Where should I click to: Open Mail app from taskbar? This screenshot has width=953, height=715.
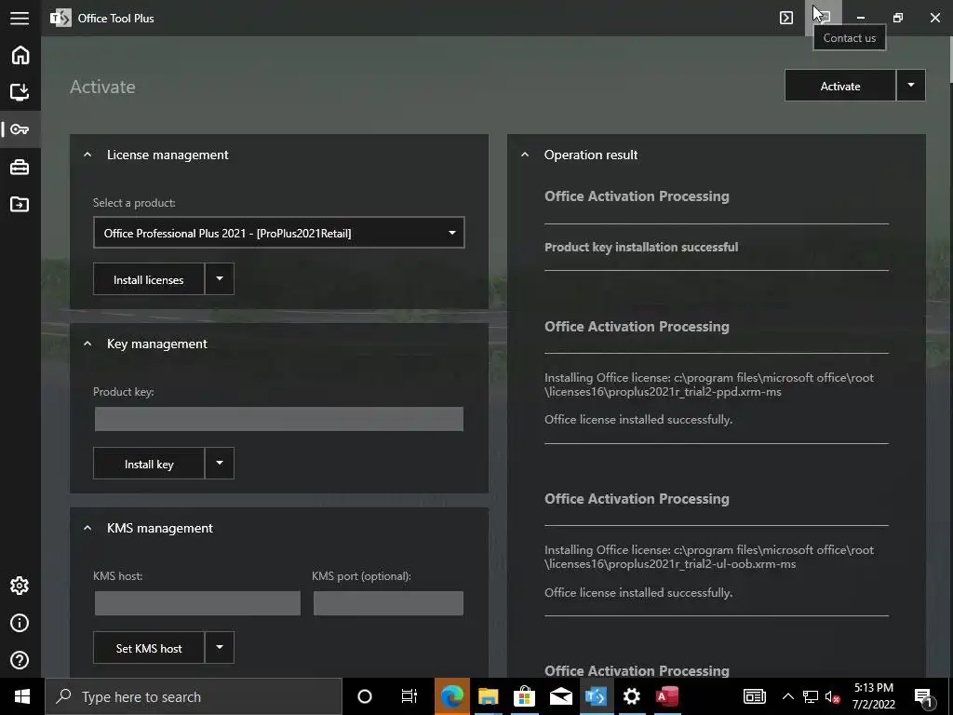560,696
